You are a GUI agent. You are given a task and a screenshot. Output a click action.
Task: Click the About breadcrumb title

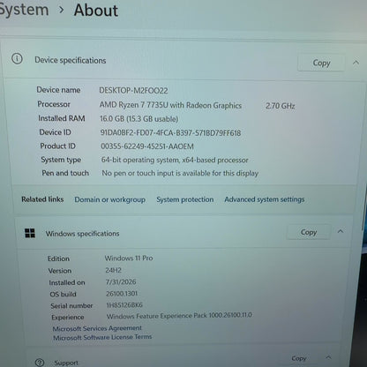click(x=96, y=11)
